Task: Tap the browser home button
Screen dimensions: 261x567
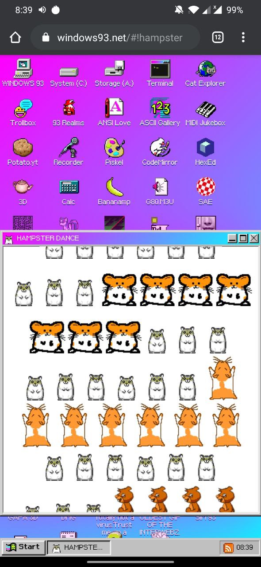Action: 15,37
